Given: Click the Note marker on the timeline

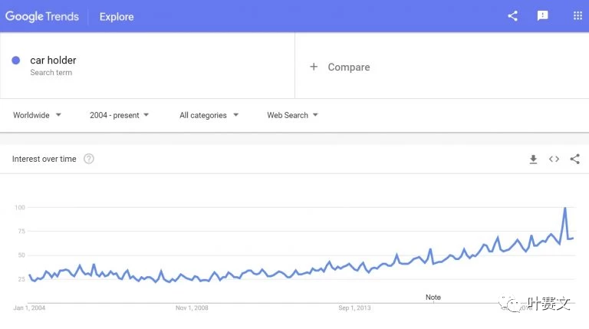Looking at the screenshot, I should [x=433, y=297].
